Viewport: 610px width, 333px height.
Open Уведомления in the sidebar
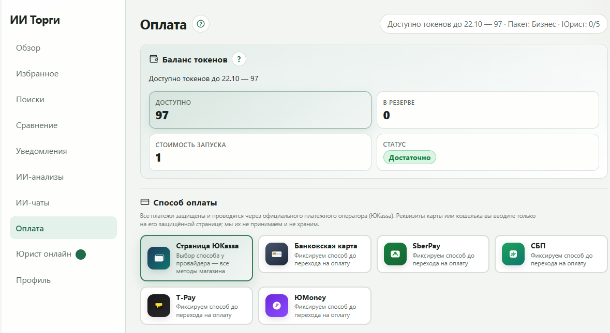click(x=63, y=151)
